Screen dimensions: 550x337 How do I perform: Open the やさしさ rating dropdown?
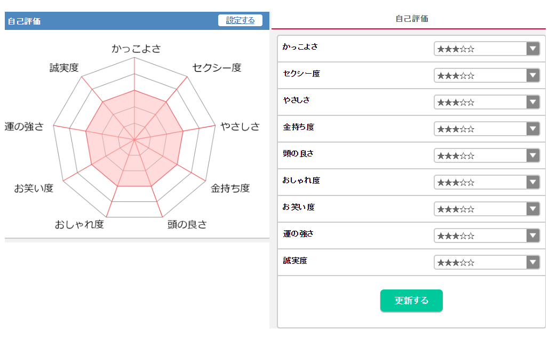[486, 102]
